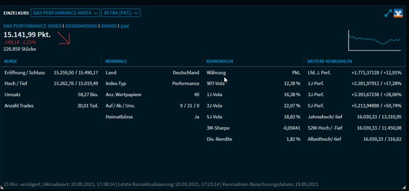Viewport: 409px width, 191px height.
Task: Select the KURSE section header
Action: (11, 61)
